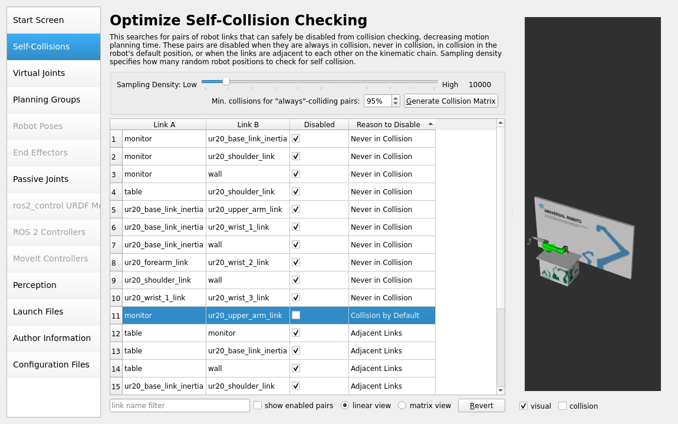Open Launch Files section

[54, 312]
